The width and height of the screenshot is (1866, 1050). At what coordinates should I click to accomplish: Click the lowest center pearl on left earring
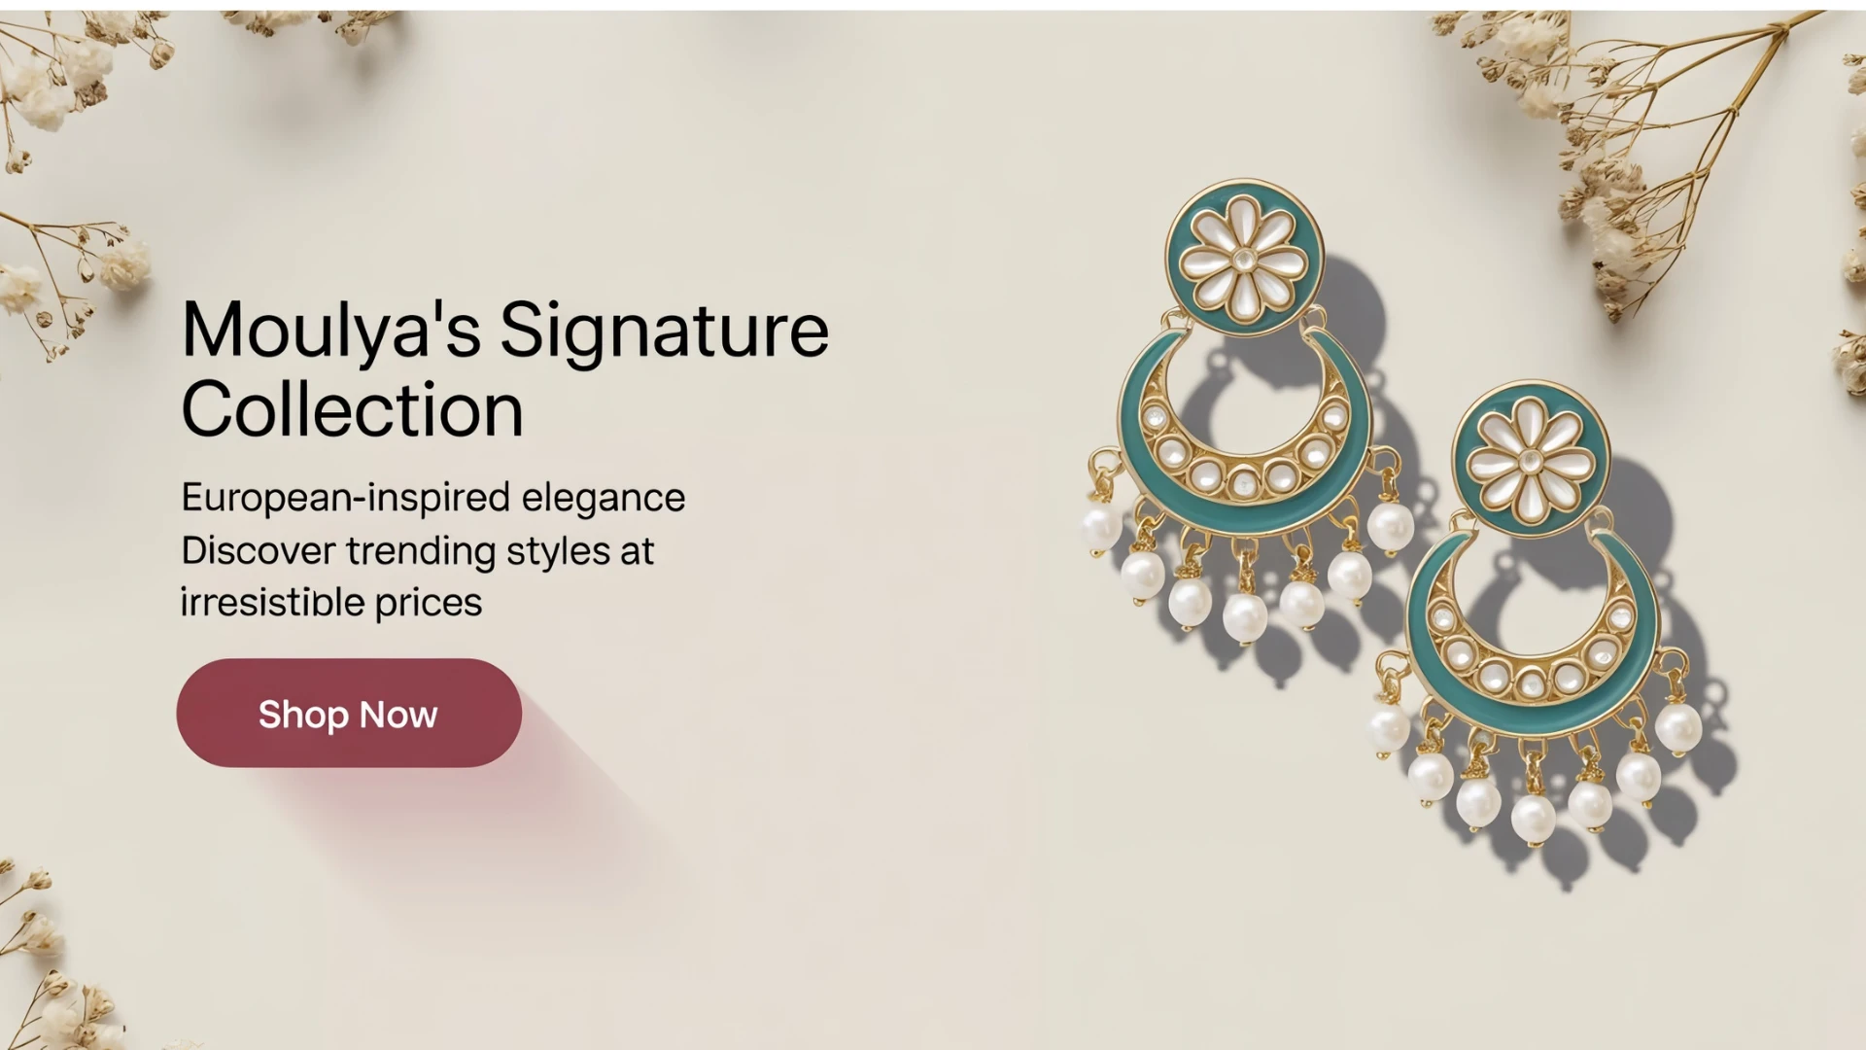(x=1245, y=617)
